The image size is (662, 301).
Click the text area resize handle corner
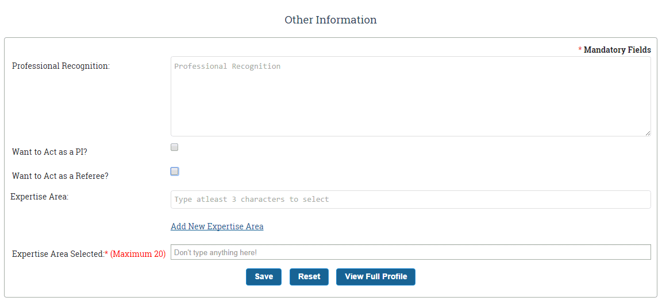coord(647,132)
